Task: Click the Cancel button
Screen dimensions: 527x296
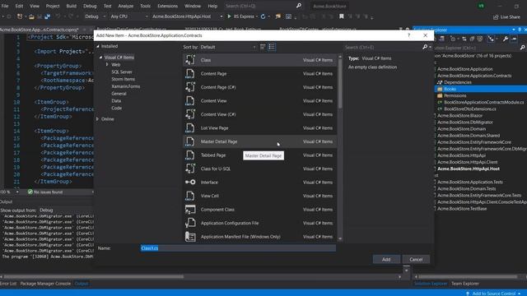Action: click(416, 260)
